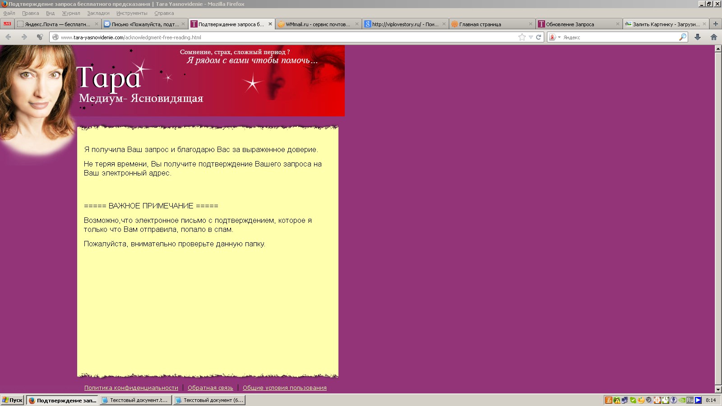Open the Справка menu
The image size is (722, 406).
(164, 13)
